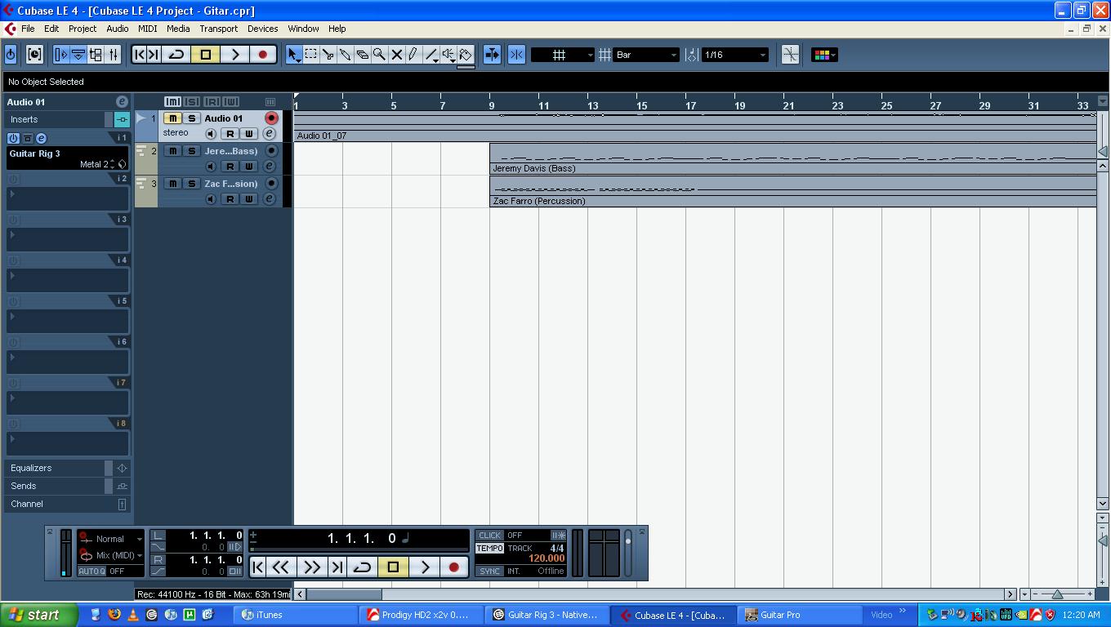Select the Erase tool
This screenshot has width=1111, height=627.
point(363,55)
